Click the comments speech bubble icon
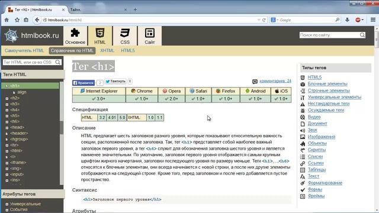 255,82
